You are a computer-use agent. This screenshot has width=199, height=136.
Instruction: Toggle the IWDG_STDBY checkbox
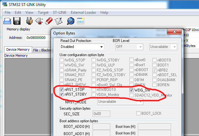[x=94, y=60]
